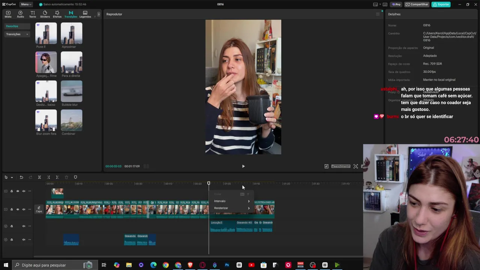Click the undo arrow
This screenshot has height=270, width=480.
click(x=21, y=177)
